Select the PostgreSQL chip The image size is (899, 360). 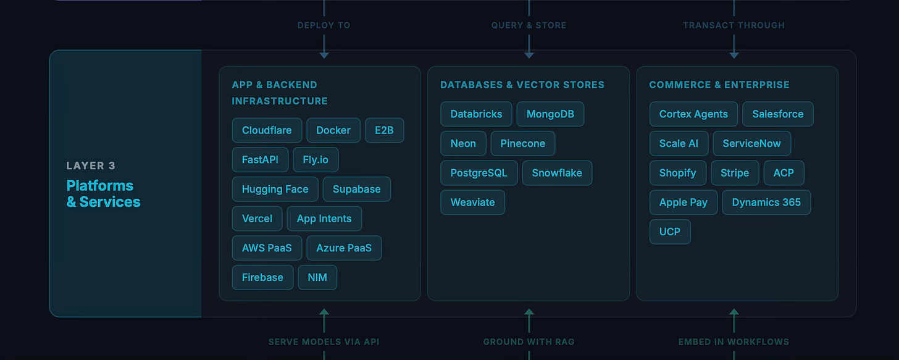[479, 173]
